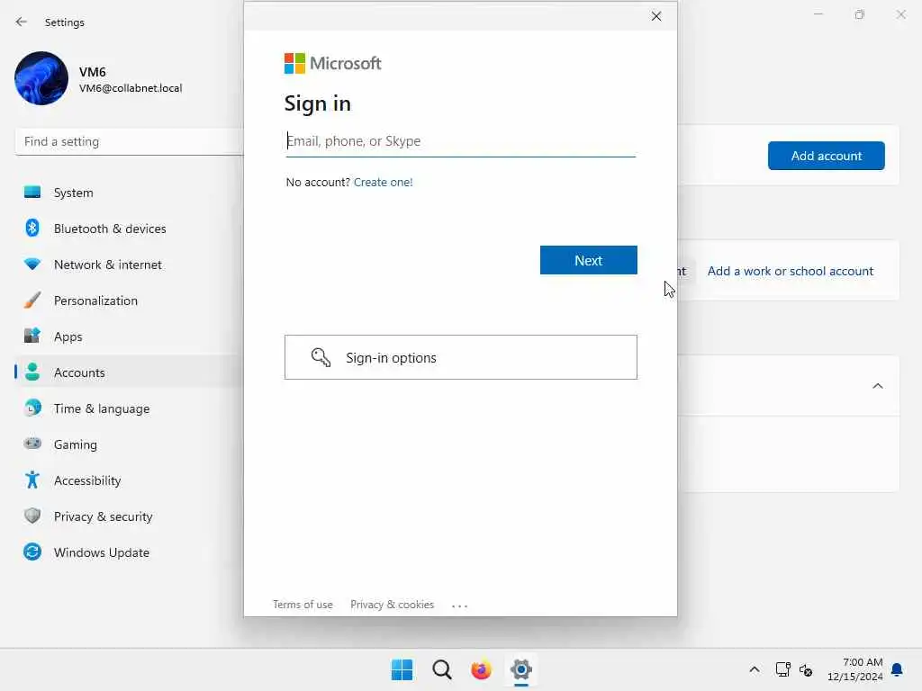
Task: Focus the Email, phone, or Skype field
Action: coord(460,141)
